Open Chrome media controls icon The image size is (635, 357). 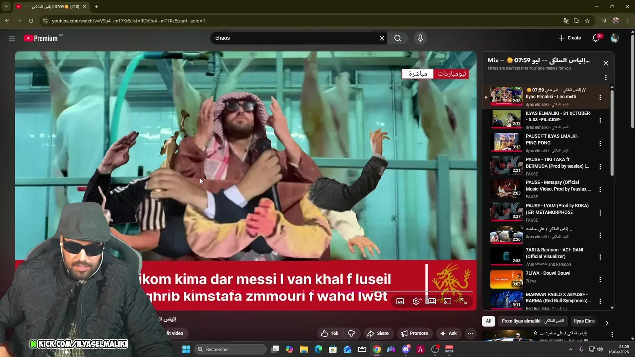pyautogui.click(x=604, y=21)
